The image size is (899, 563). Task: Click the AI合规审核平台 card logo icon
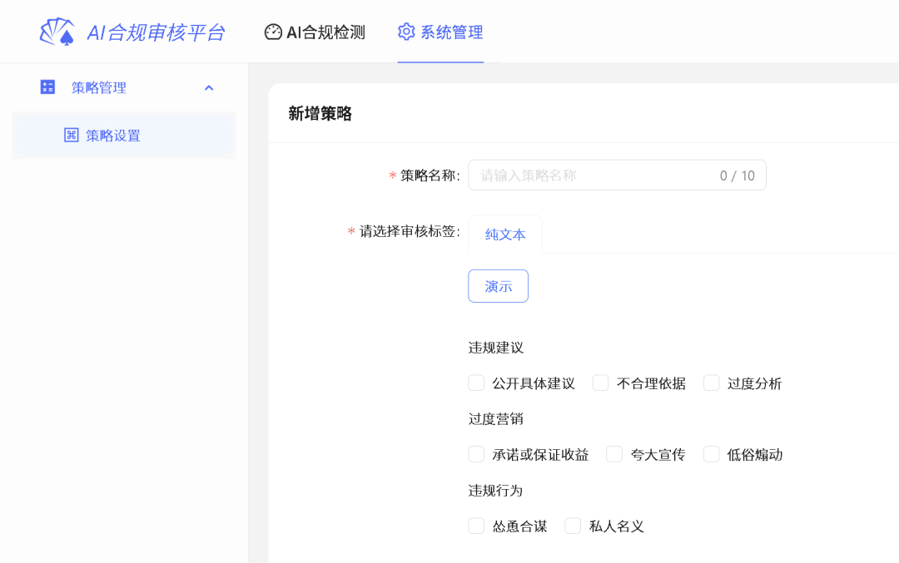point(57,32)
